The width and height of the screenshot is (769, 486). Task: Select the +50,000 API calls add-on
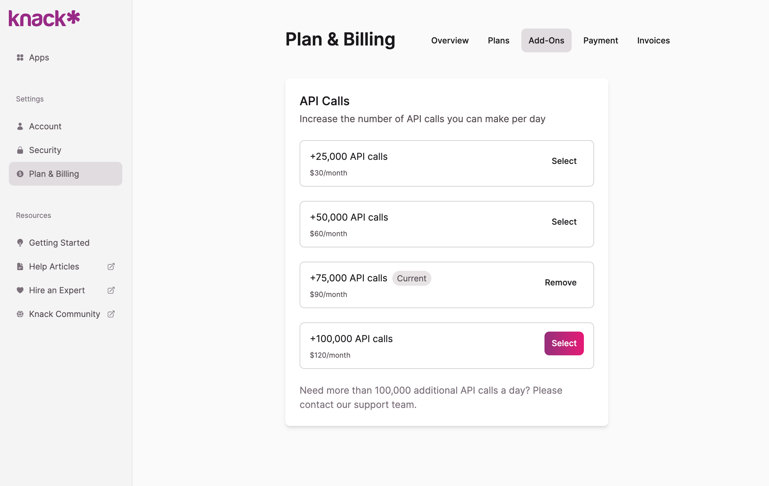point(564,222)
